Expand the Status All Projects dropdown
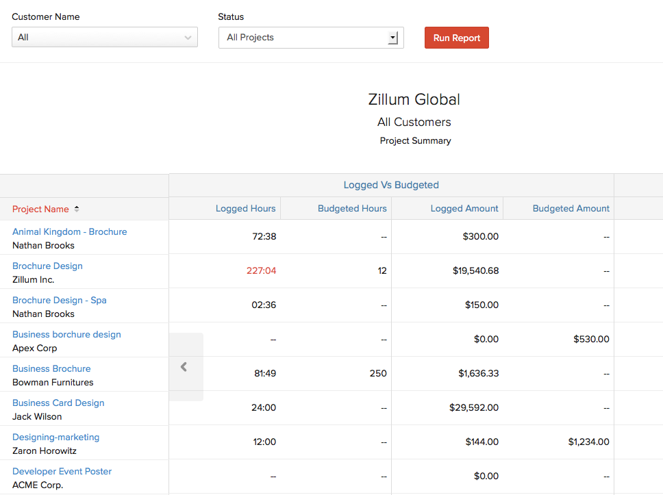Viewport: 663px width, 495px height. click(310, 38)
